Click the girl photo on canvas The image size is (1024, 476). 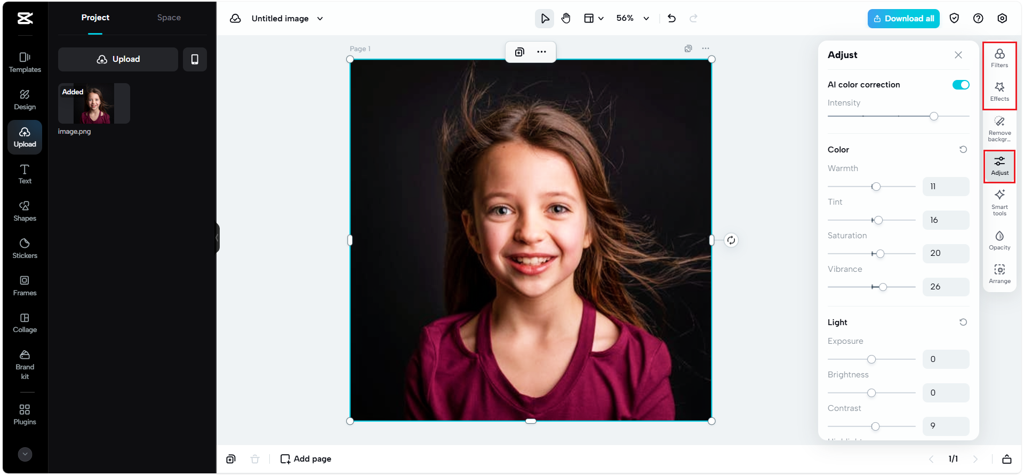531,240
